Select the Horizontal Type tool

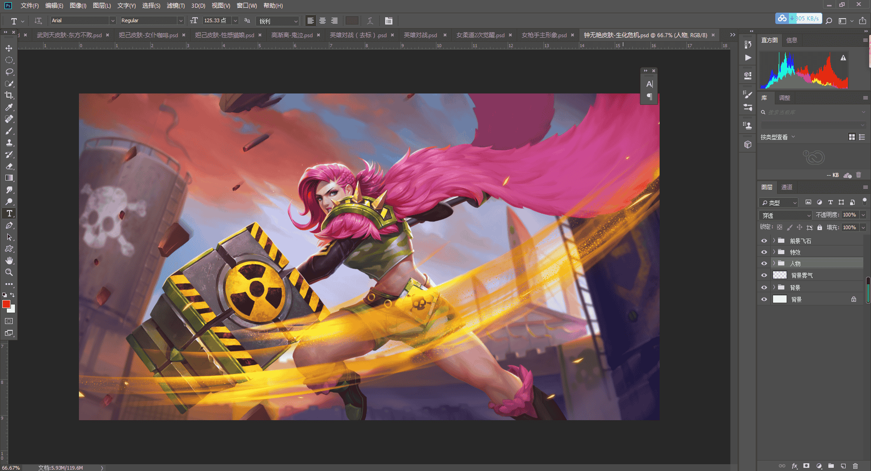pos(9,213)
